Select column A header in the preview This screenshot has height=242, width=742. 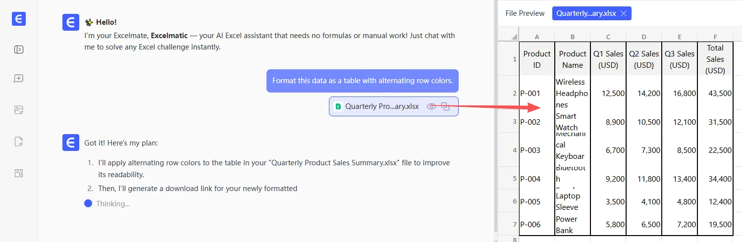click(x=537, y=37)
